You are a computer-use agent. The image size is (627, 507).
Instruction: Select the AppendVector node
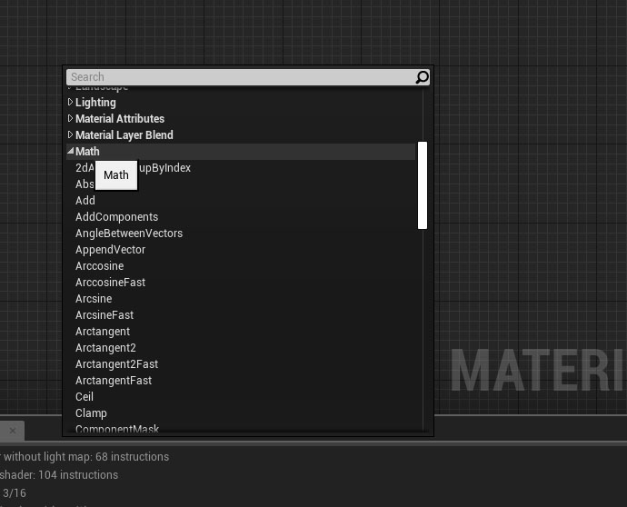point(110,250)
